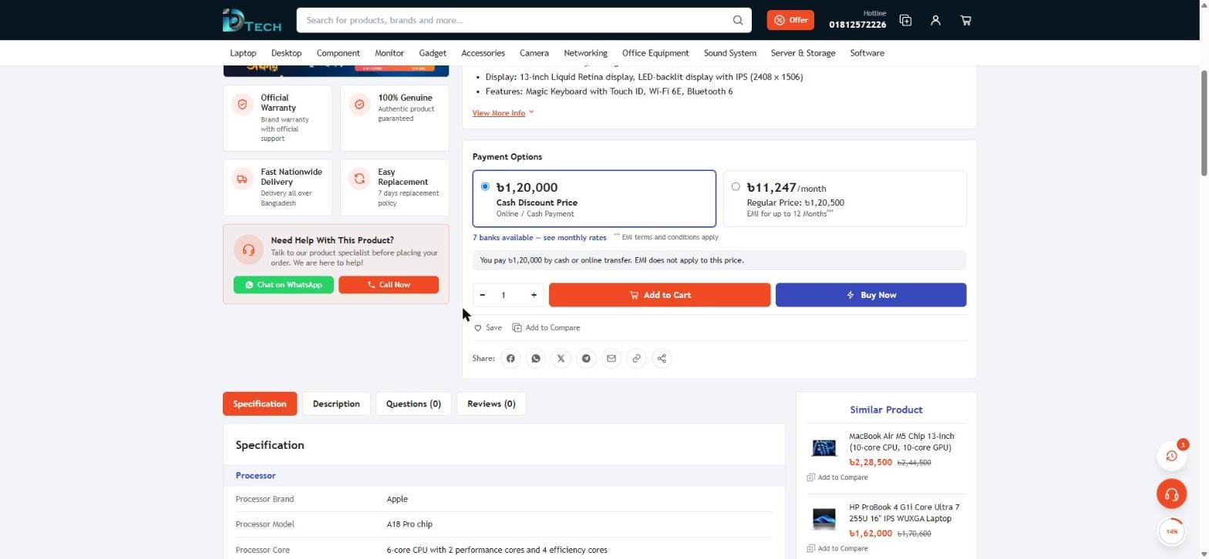Share product on X (Twitter)
Image resolution: width=1209 pixels, height=559 pixels.
(x=561, y=359)
